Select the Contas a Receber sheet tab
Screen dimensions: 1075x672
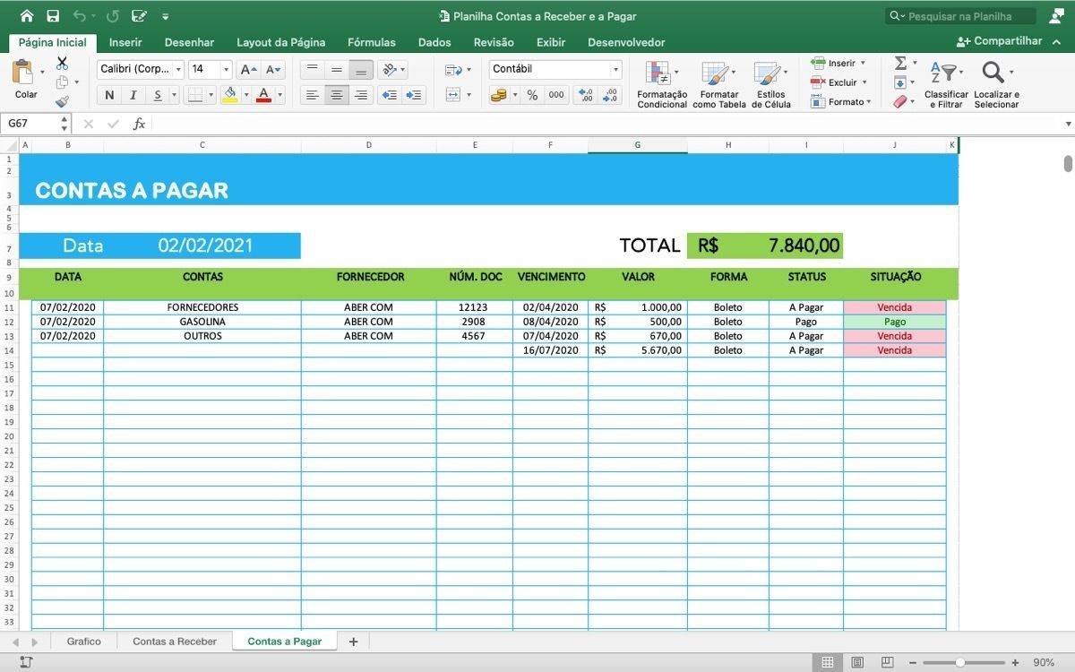175,642
